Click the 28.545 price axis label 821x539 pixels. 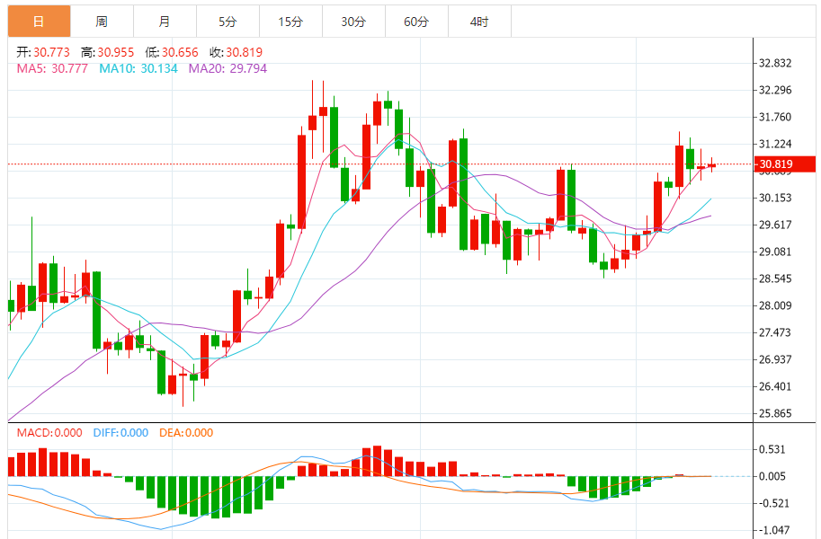click(x=775, y=278)
